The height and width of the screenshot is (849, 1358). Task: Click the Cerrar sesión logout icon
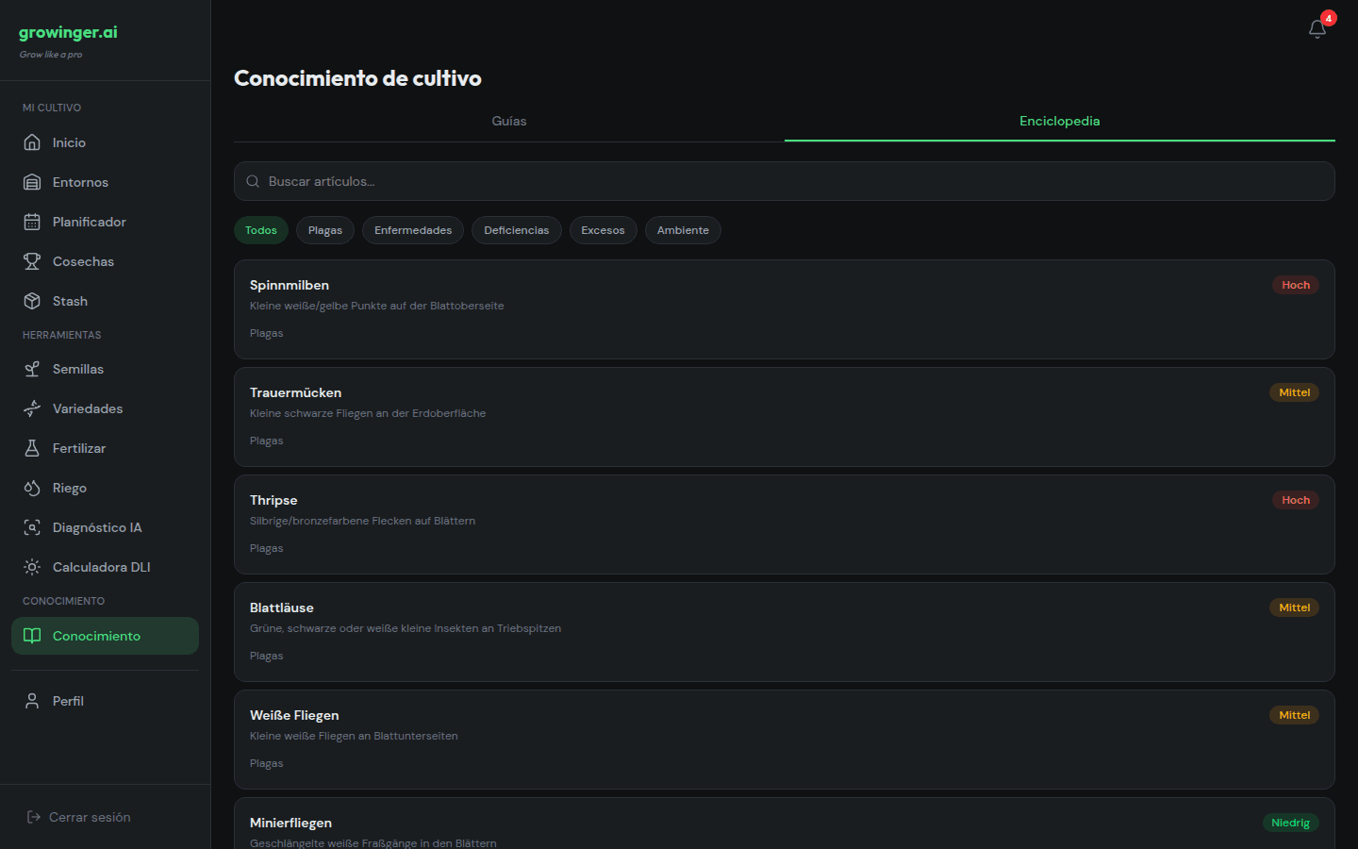(x=34, y=817)
